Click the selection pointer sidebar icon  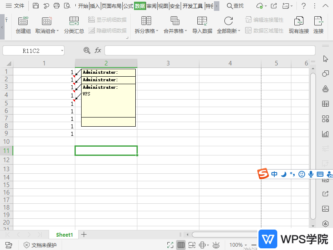click(x=326, y=59)
